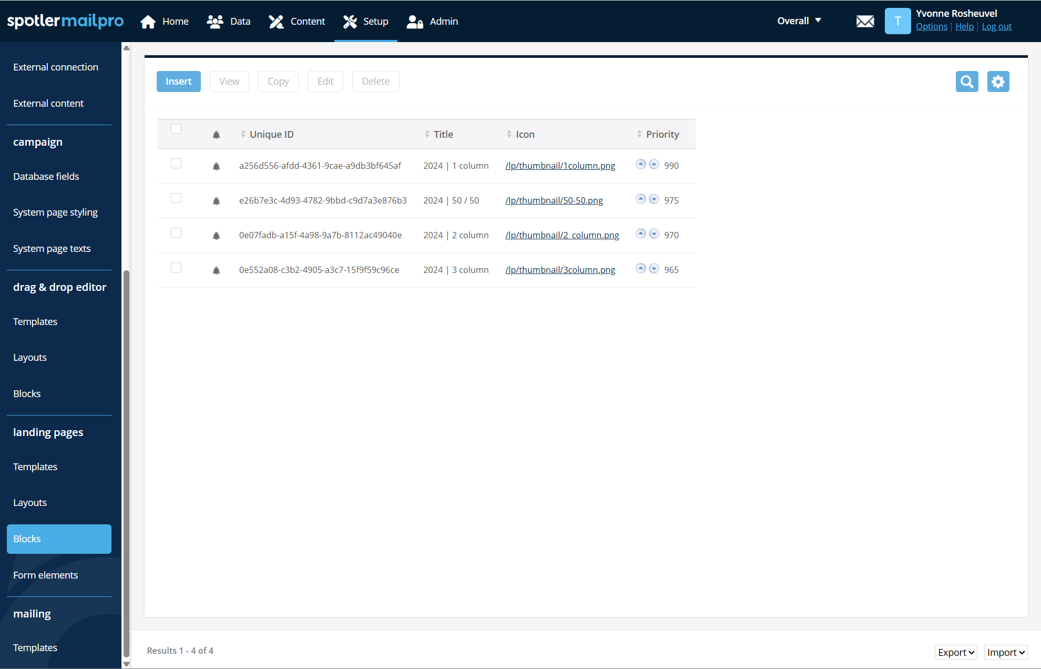Lower priority of 1 column block
Screen dimensions: 1041x669
654,164
